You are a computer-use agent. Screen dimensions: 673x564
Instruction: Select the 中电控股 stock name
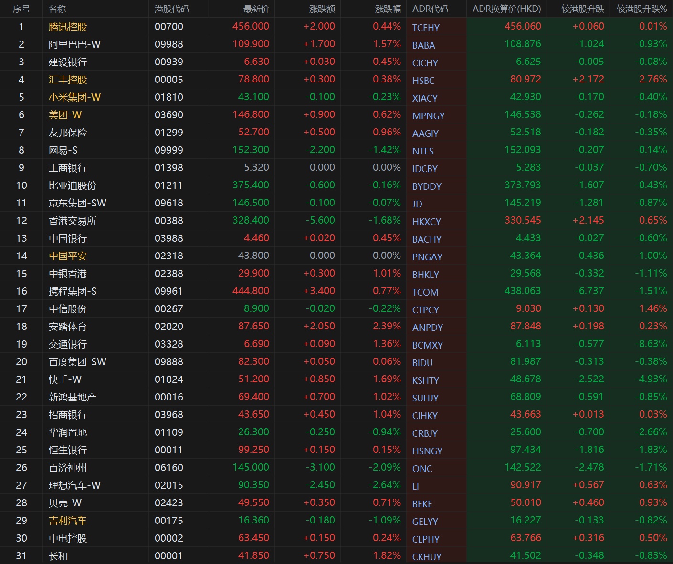(x=68, y=538)
